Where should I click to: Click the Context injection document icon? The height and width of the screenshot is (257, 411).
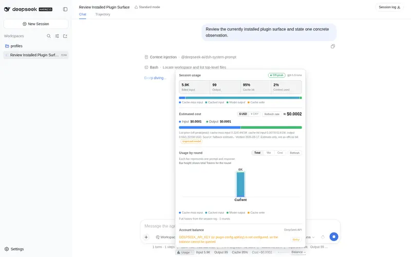coord(146,57)
